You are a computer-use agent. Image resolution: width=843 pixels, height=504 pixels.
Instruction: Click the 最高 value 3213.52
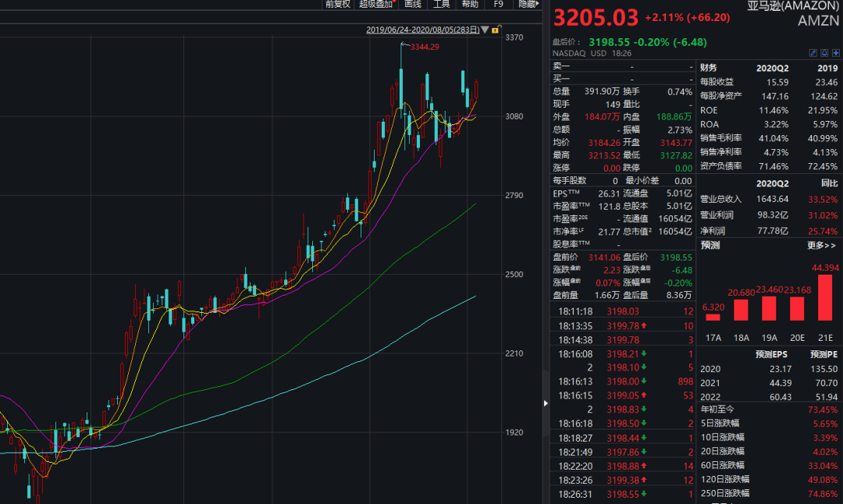point(603,155)
